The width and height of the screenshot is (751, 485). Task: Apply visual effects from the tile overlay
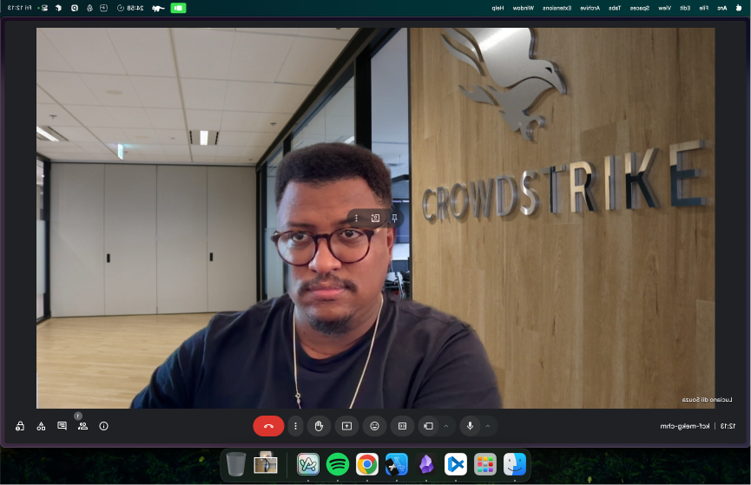pyautogui.click(x=375, y=219)
